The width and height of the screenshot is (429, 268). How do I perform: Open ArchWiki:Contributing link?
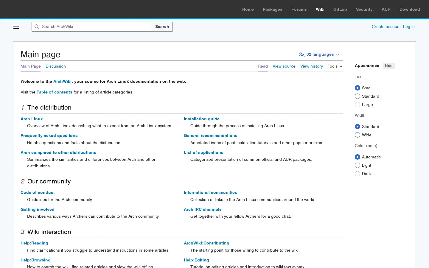pos(206,243)
